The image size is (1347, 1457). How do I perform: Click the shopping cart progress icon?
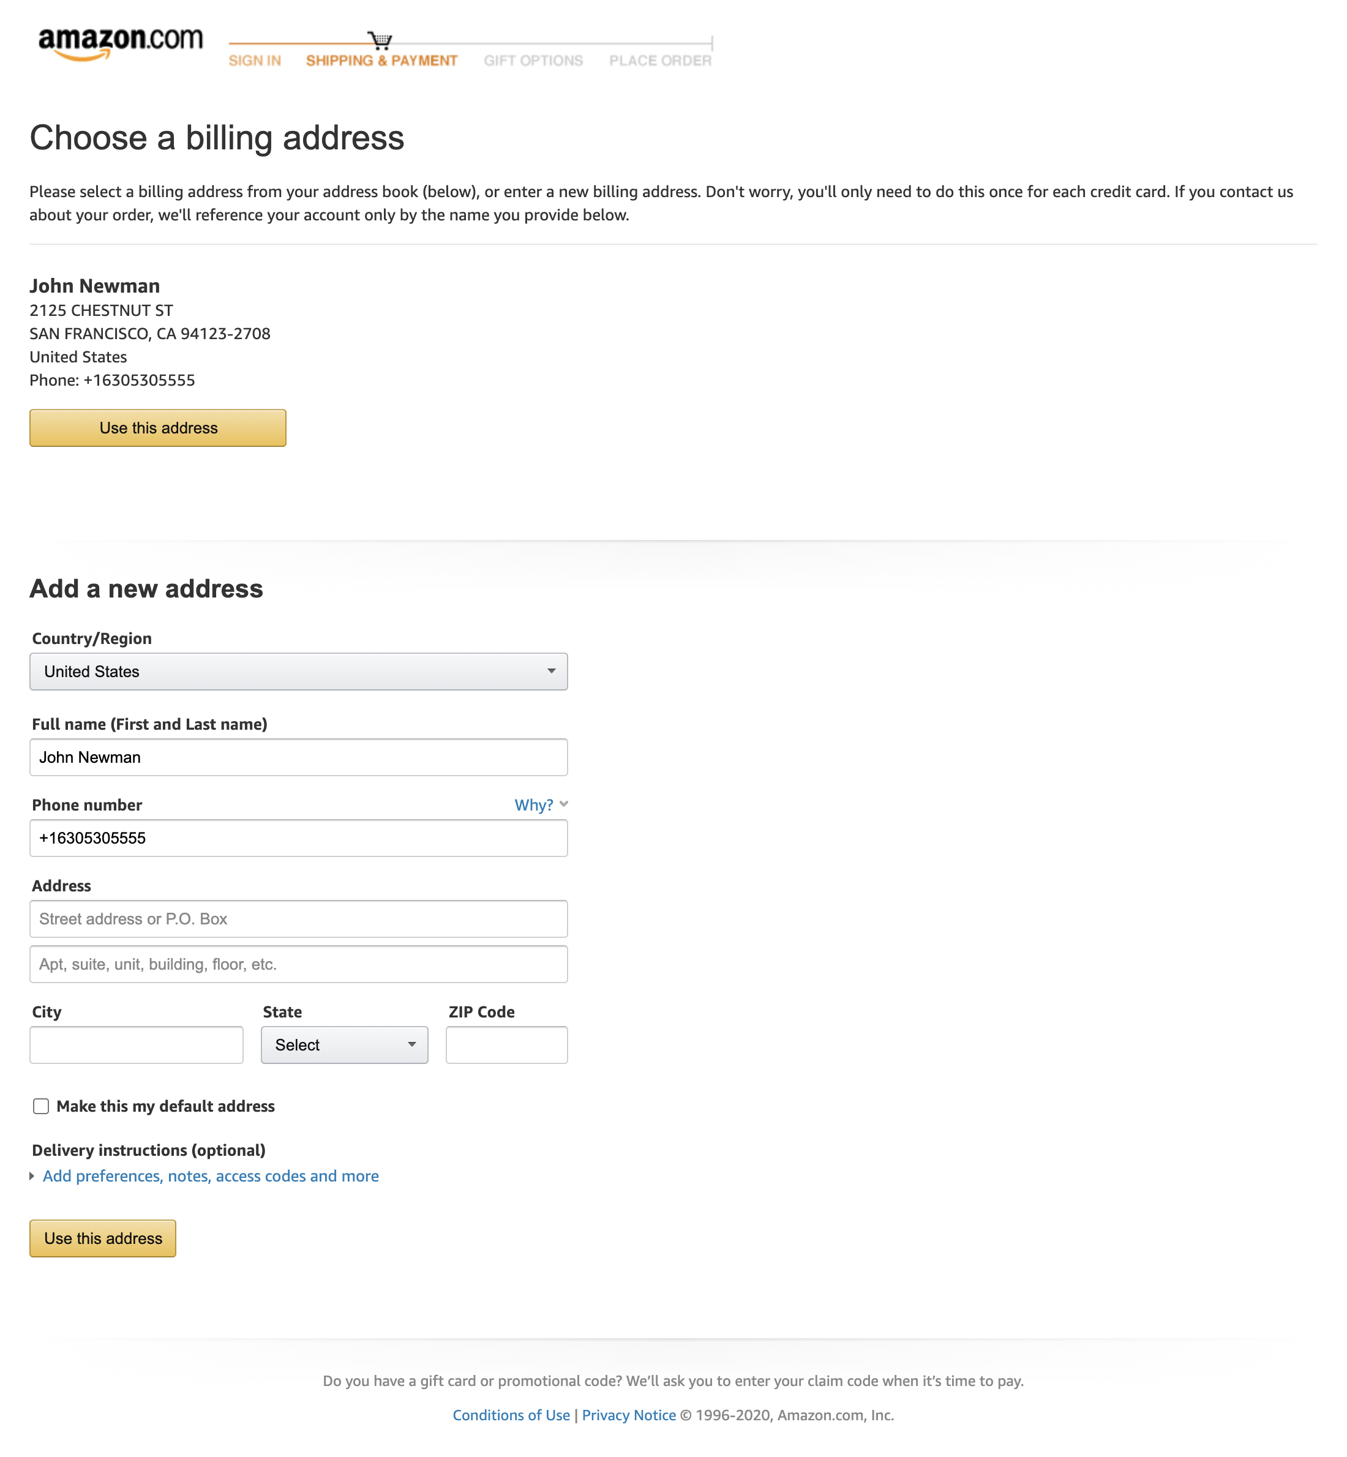380,40
